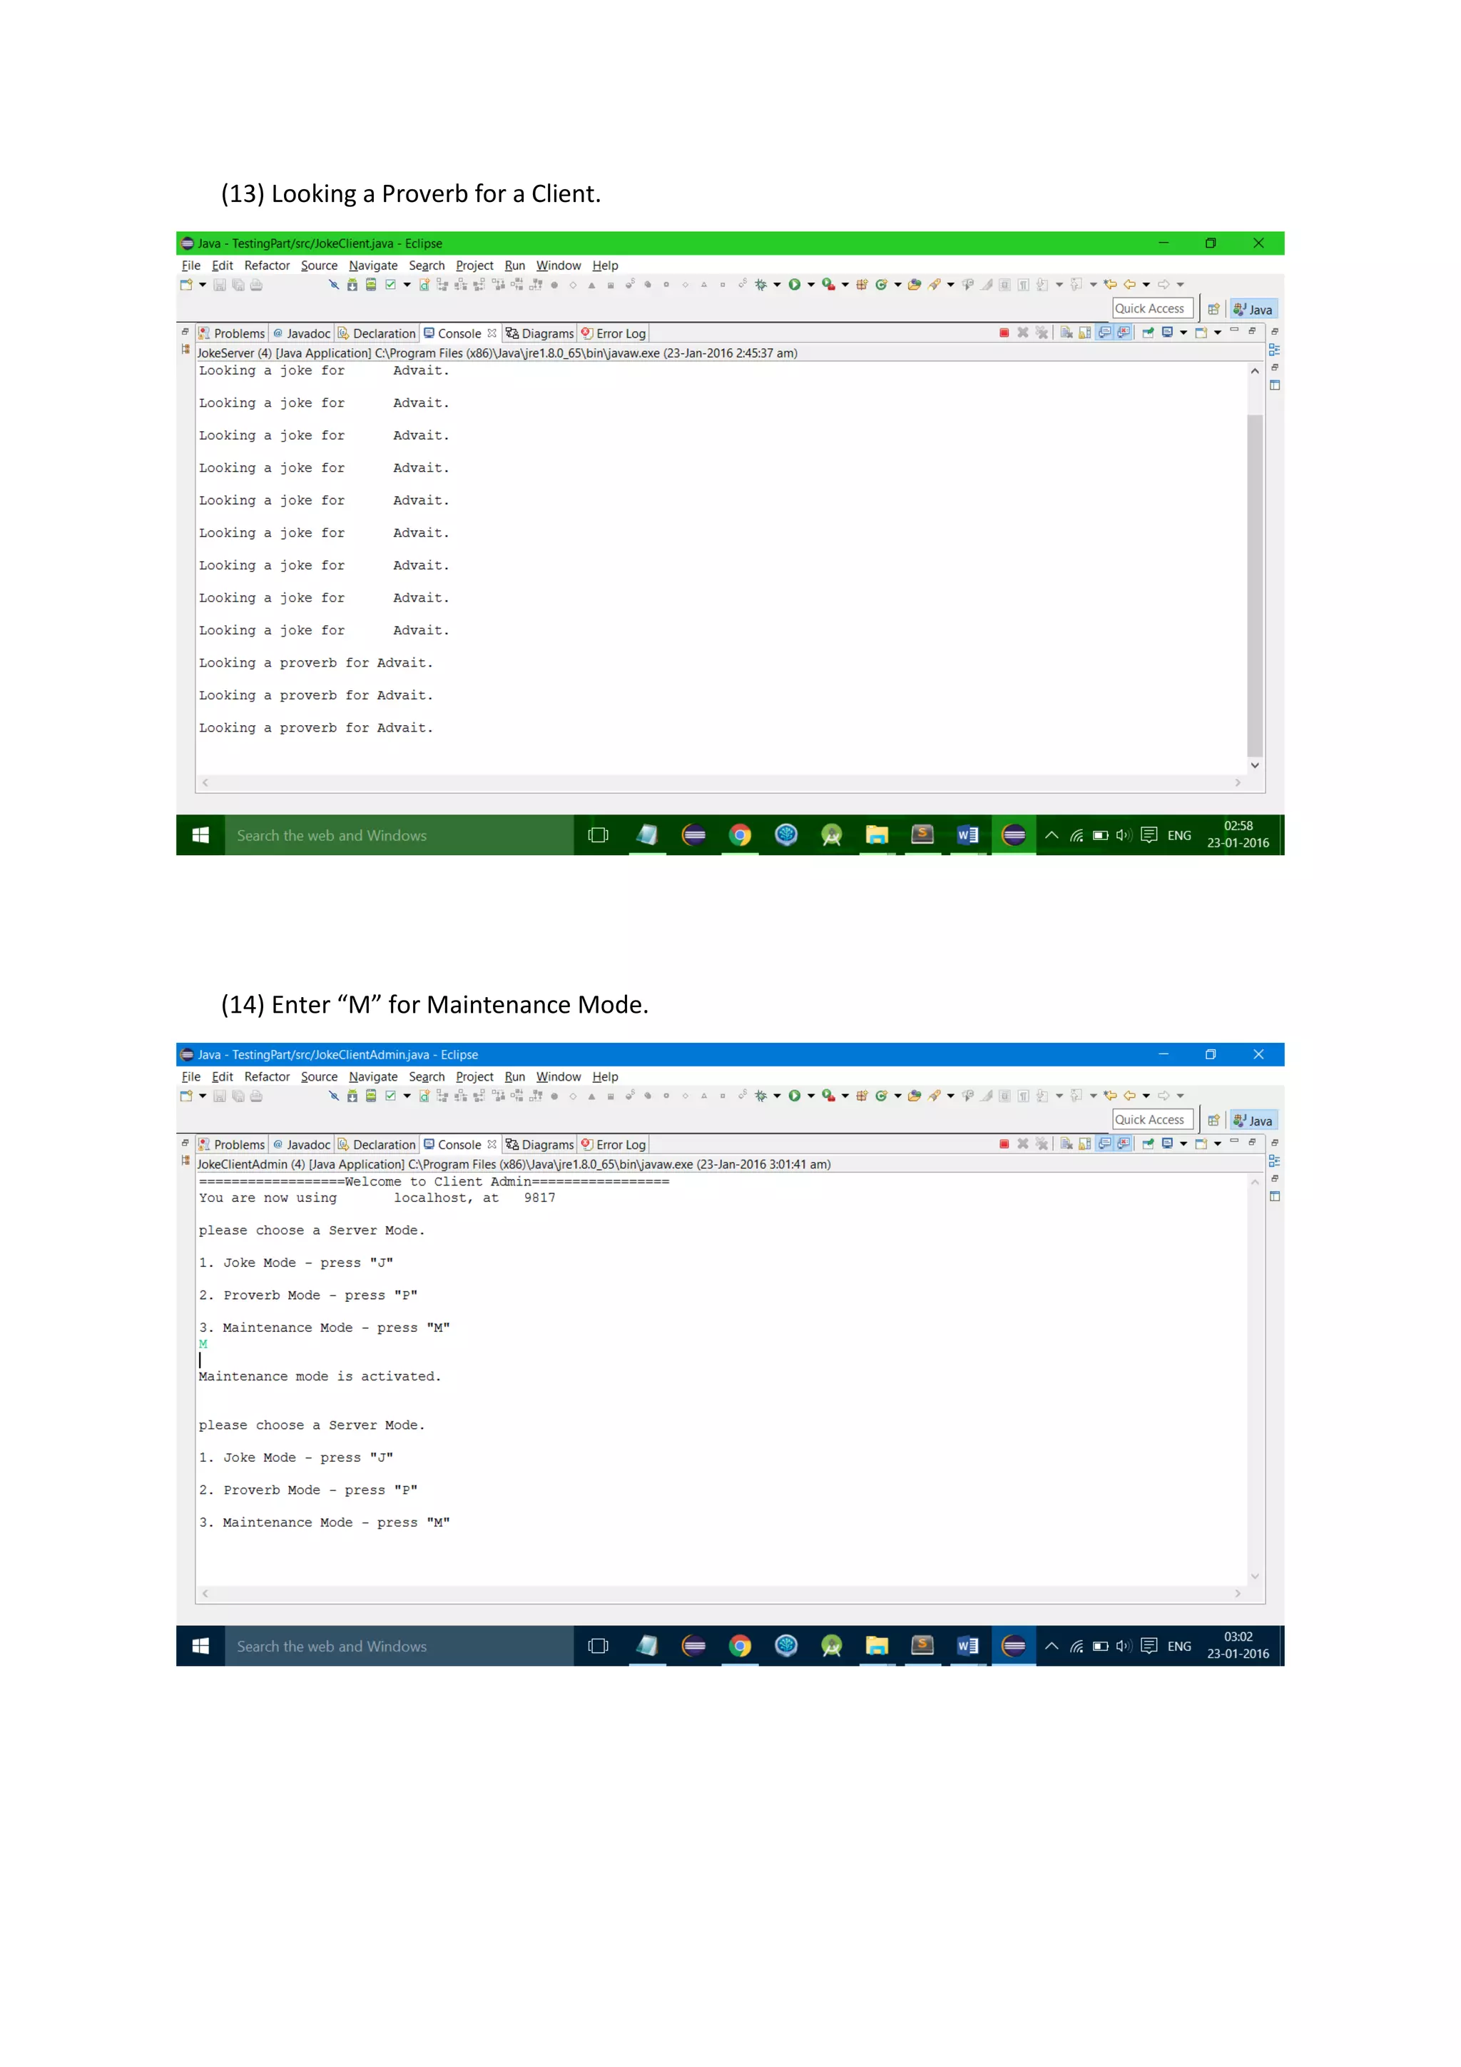Viewport: 1461px width, 2067px height.
Task: Click 'Search the web and Windows' on lower taskbar
Action: point(399,1646)
